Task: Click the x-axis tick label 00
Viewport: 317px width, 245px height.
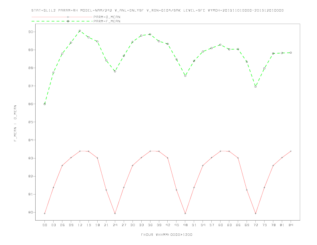Action: coord(45,225)
